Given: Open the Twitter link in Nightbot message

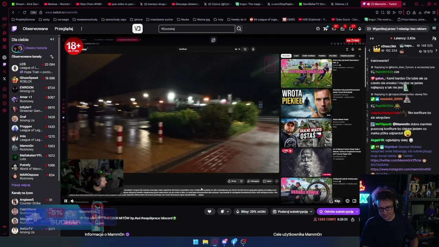Looking at the screenshot, I should click(x=396, y=160).
